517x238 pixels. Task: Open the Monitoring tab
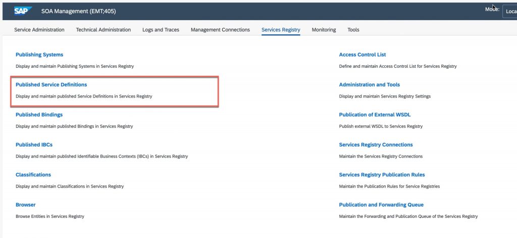pyautogui.click(x=324, y=30)
